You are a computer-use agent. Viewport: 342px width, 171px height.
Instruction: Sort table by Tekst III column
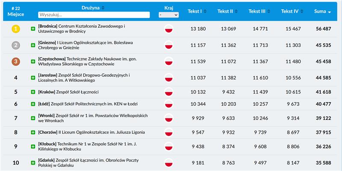tap(260, 11)
